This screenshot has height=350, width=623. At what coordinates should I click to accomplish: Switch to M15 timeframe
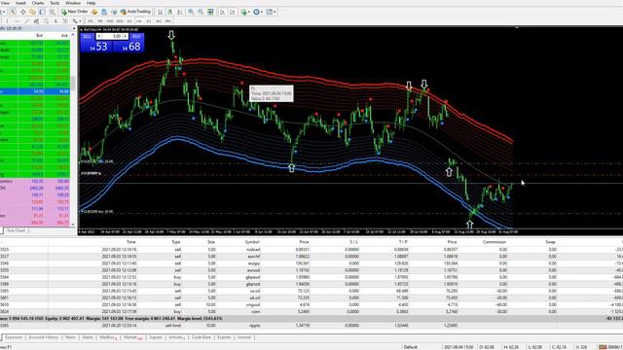[110, 21]
